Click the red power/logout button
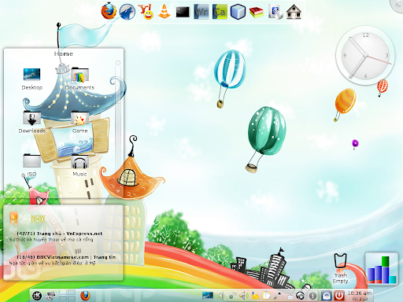The image size is (403, 302). coord(339,296)
